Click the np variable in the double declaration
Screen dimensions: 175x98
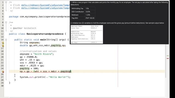[63, 45]
